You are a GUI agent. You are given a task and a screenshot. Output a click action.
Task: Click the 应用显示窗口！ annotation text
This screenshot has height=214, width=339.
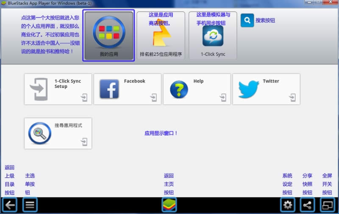click(161, 133)
